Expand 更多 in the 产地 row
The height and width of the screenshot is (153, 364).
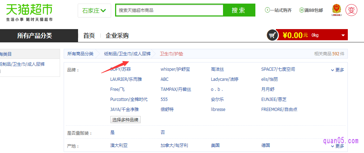tap(337, 146)
